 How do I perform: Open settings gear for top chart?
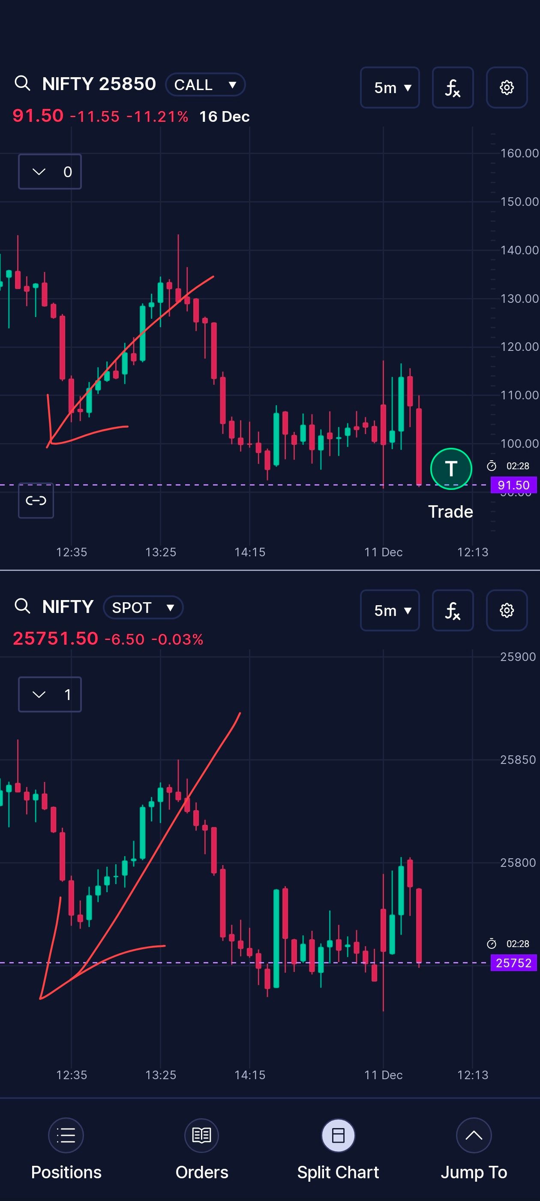pyautogui.click(x=507, y=88)
